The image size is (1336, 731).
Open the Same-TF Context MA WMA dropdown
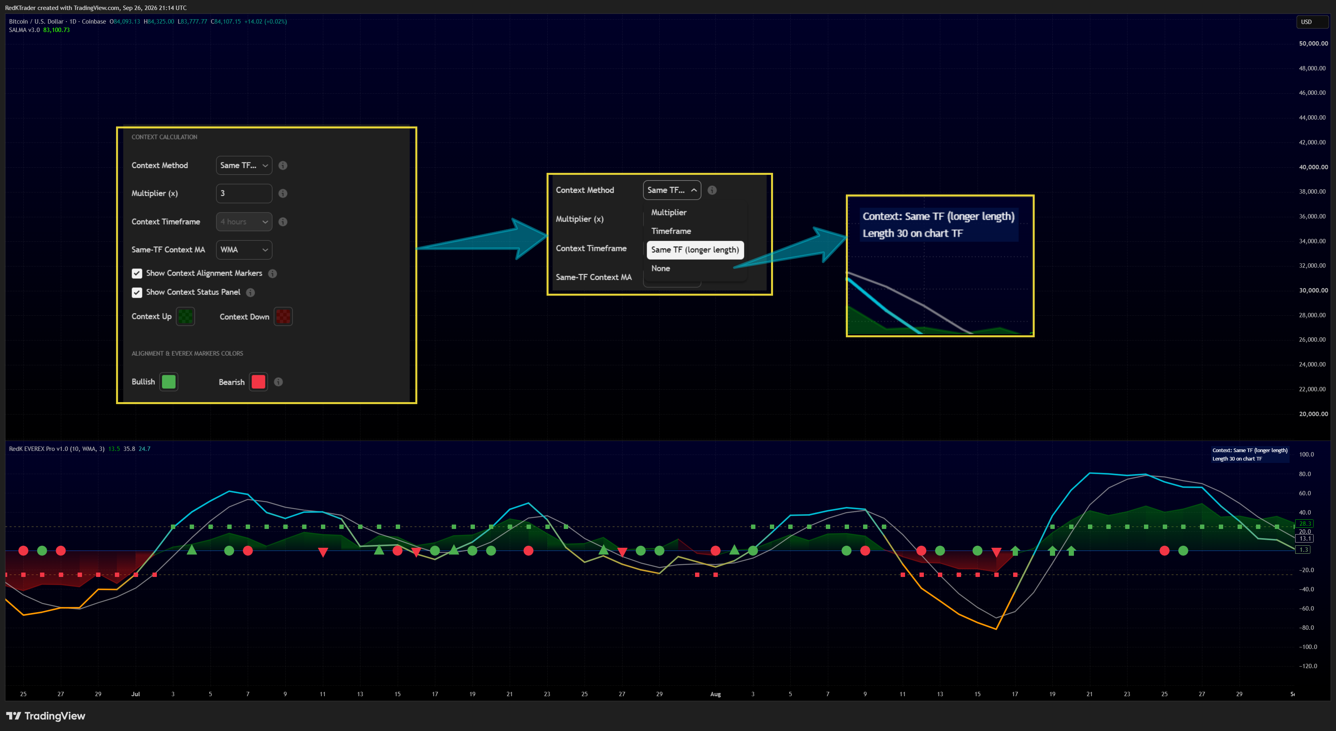(x=244, y=249)
